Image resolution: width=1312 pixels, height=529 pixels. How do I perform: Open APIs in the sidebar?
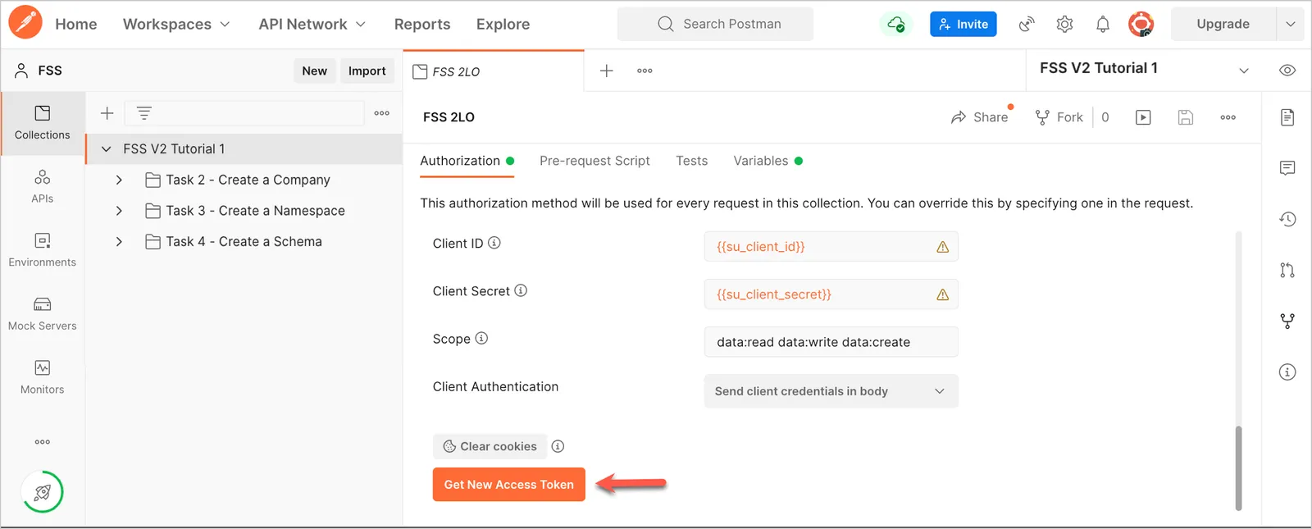[x=43, y=187]
